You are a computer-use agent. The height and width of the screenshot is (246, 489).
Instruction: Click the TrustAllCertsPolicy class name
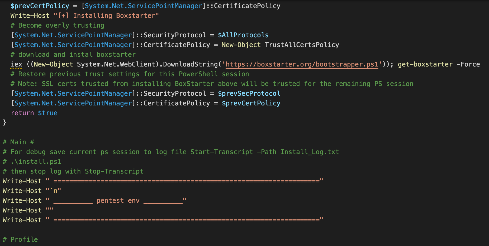click(302, 45)
